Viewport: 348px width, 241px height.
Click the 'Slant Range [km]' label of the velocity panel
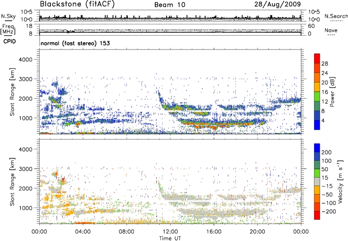point(13,181)
